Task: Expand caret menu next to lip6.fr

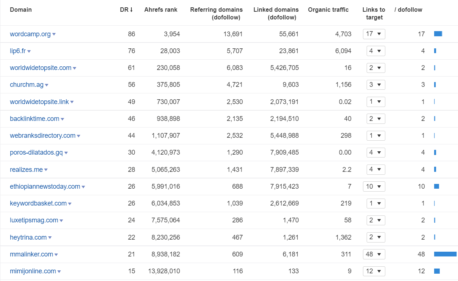Action: tap(29, 51)
